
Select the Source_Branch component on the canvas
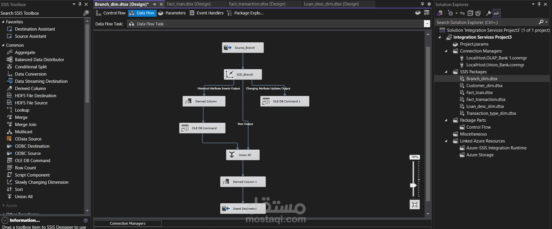tap(243, 48)
